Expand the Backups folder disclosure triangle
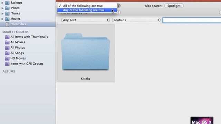 click(x=2, y=3)
